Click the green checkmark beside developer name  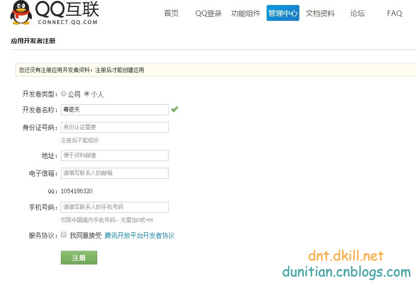(x=174, y=109)
